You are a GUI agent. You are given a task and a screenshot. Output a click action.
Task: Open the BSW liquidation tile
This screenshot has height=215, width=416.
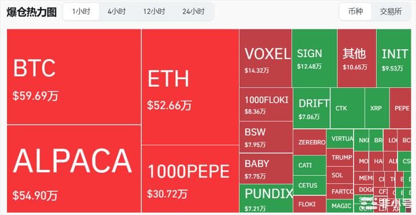tap(266, 137)
